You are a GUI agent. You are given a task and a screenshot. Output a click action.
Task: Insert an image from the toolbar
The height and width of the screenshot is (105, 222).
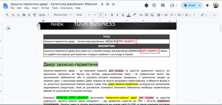[x=152, y=15]
